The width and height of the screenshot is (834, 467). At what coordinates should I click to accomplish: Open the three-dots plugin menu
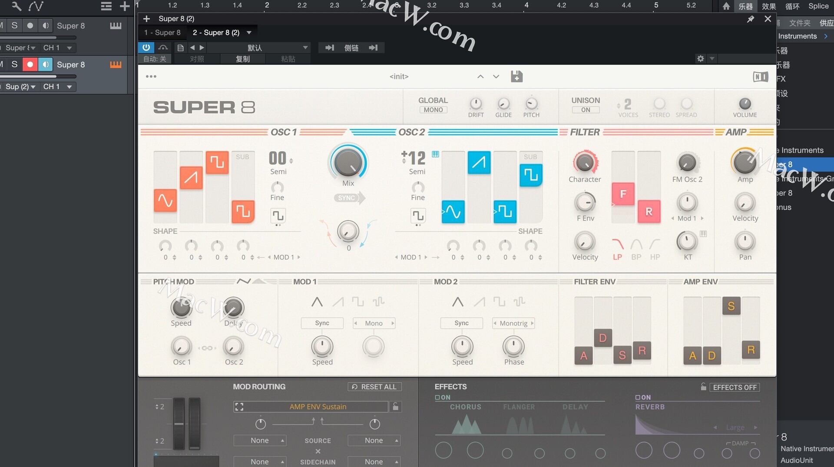tap(151, 76)
